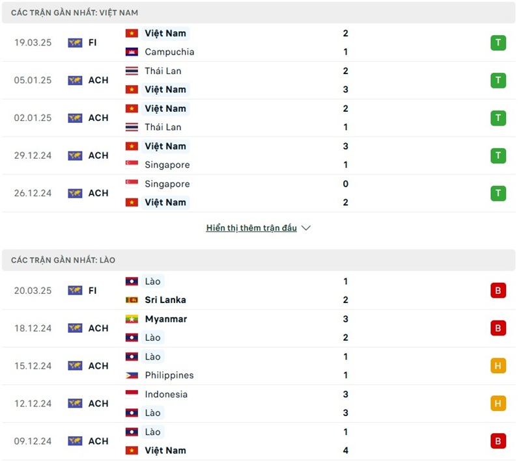Open the Hiển thị thêm trận đấu link
521x461 pixels.
click(251, 228)
